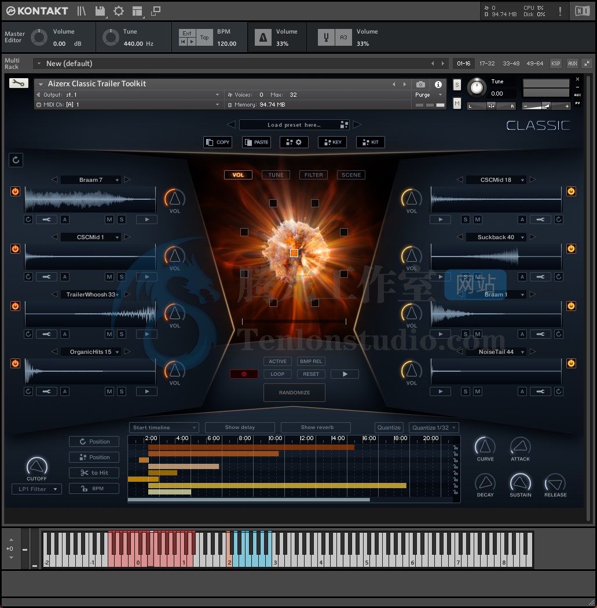
Task: Select the FILTER tab
Action: [x=313, y=175]
